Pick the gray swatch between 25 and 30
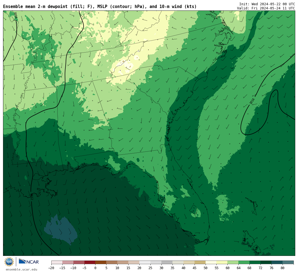Image resolution: width=298 pixels, height=273 pixels. [x=156, y=262]
